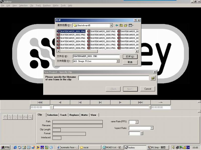The image size is (201, 150).
Task: Select the arrow pointer tool
Action: tap(10, 117)
